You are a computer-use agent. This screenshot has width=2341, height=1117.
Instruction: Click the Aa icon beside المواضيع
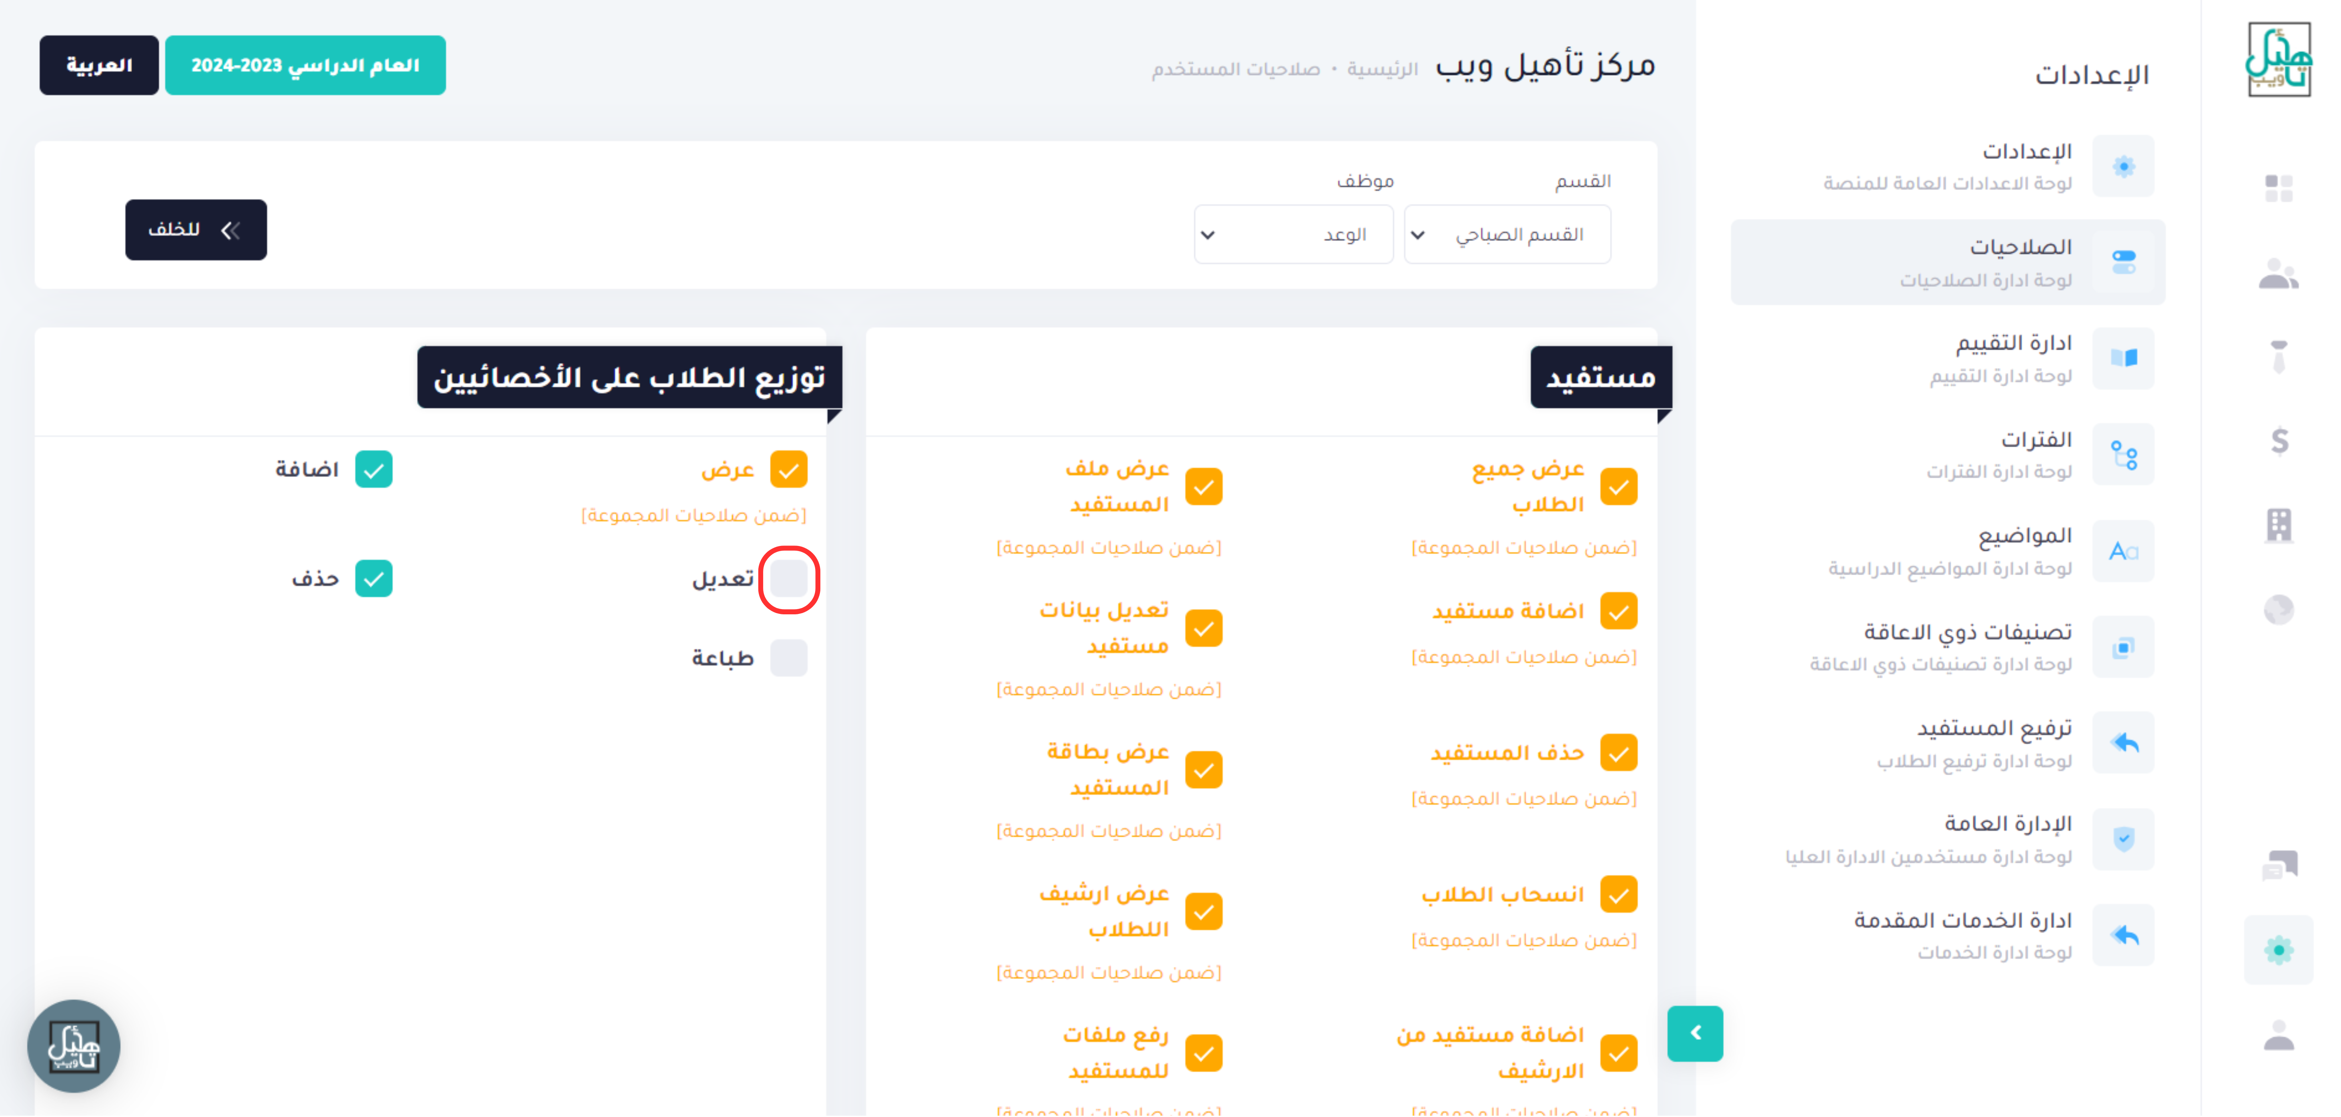pos(2123,551)
